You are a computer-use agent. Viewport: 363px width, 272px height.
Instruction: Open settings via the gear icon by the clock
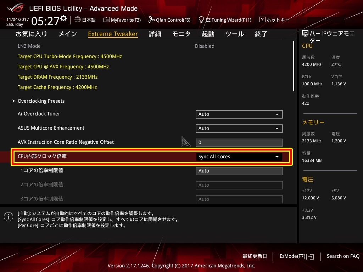pyautogui.click(x=64, y=18)
